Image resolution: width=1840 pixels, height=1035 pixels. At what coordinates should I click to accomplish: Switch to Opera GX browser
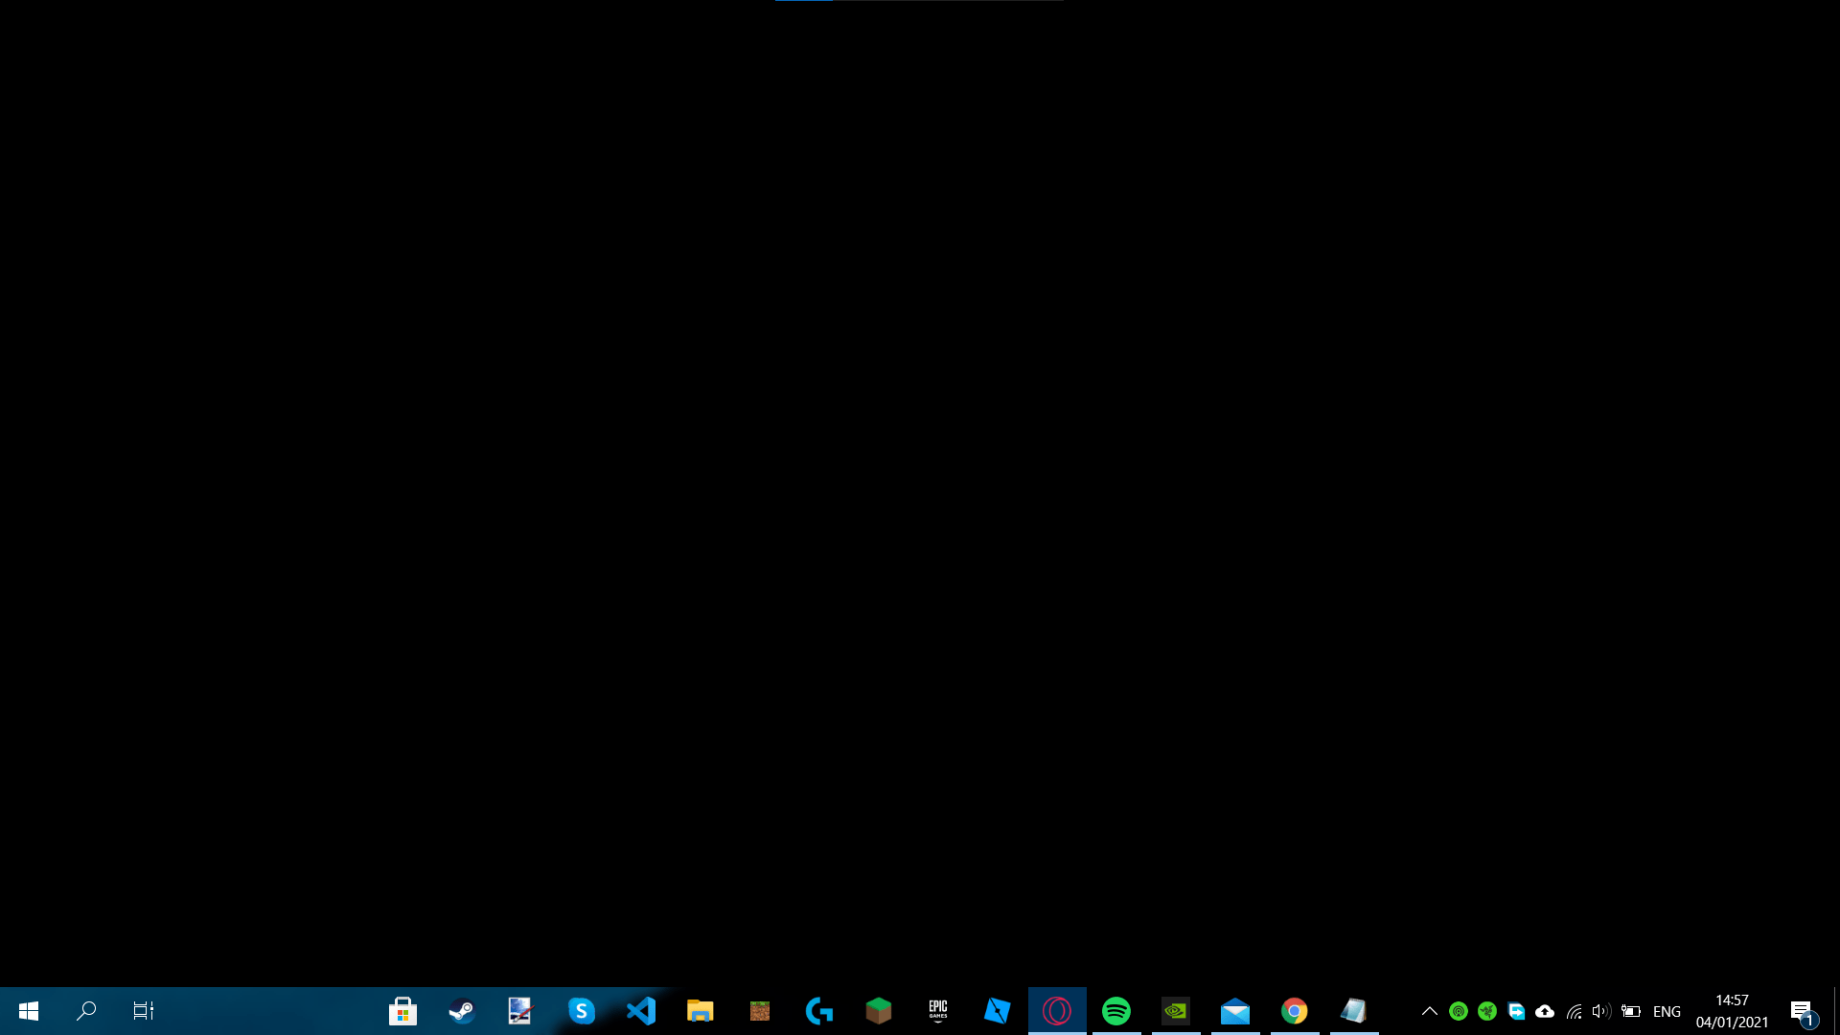point(1056,1011)
